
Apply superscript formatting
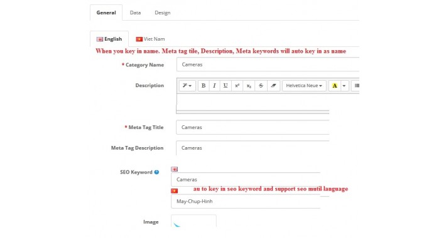237,85
